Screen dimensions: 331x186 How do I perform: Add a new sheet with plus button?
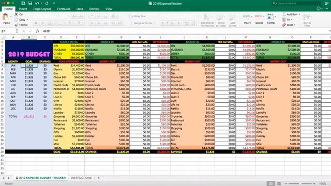pyautogui.click(x=99, y=178)
